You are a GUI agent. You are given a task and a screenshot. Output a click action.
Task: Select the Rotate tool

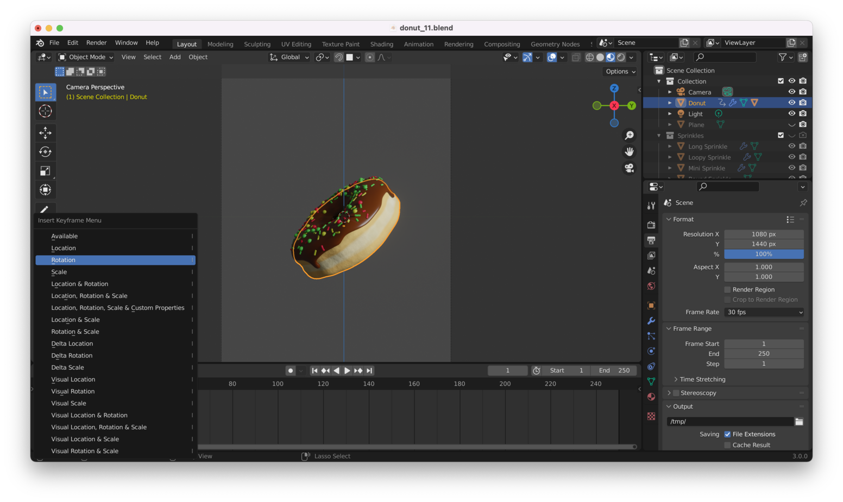click(45, 151)
